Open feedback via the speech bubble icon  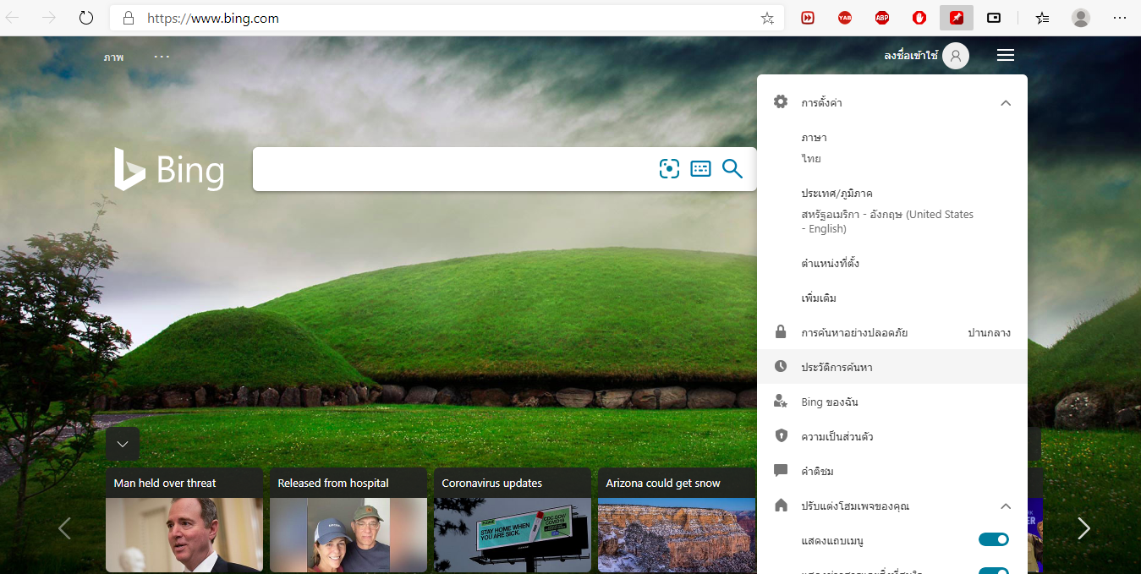click(780, 470)
